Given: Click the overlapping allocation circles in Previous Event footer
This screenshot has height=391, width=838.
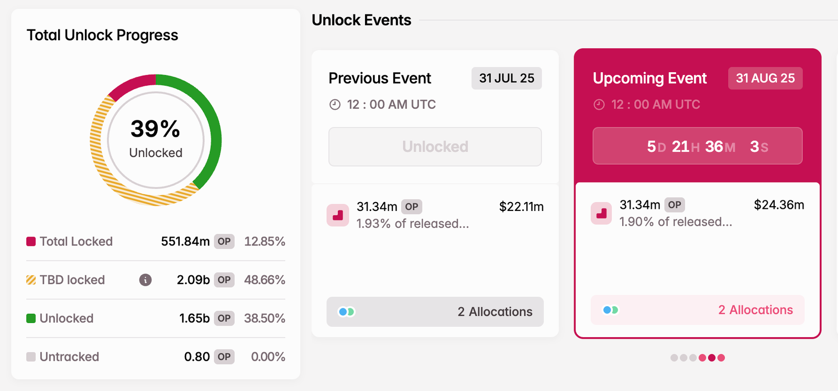Looking at the screenshot, I should coord(347,311).
